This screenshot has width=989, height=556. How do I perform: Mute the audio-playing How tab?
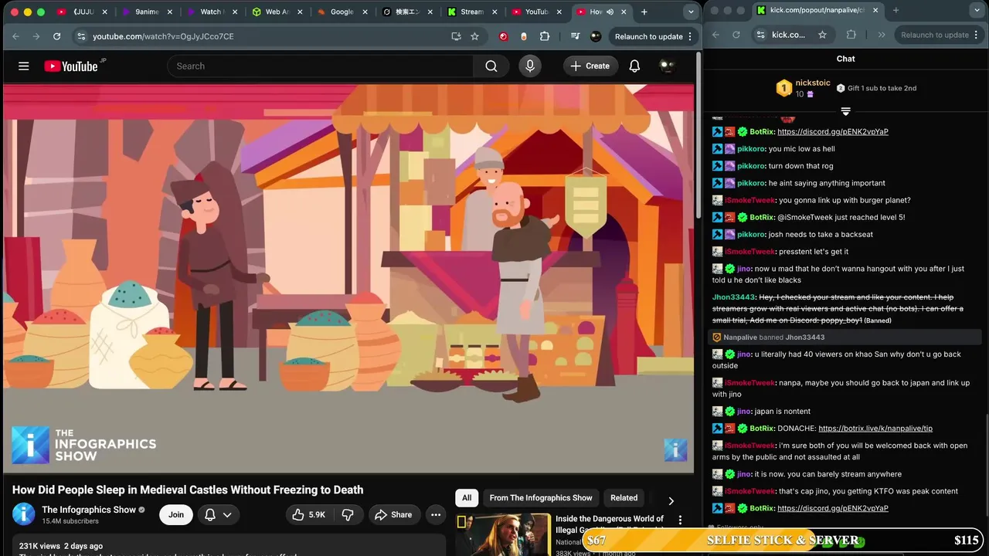[x=610, y=12]
